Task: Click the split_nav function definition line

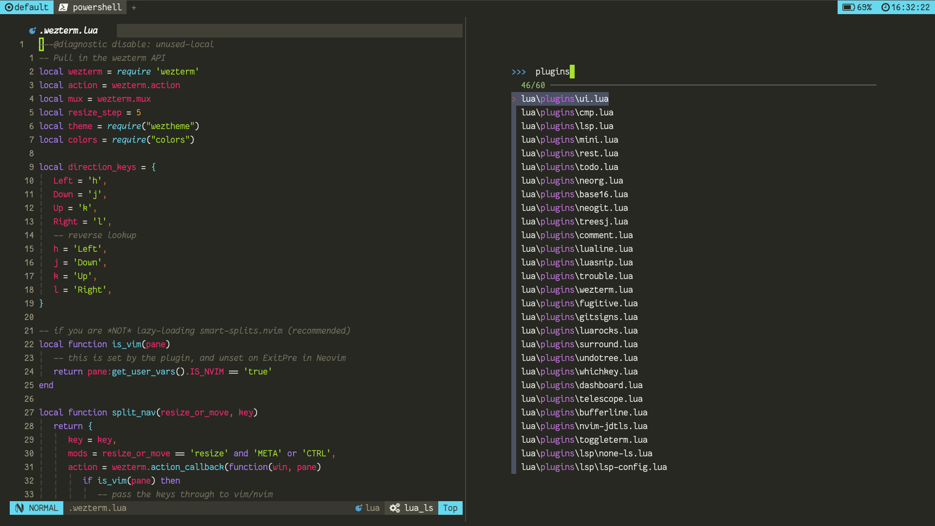Action: 149,413
